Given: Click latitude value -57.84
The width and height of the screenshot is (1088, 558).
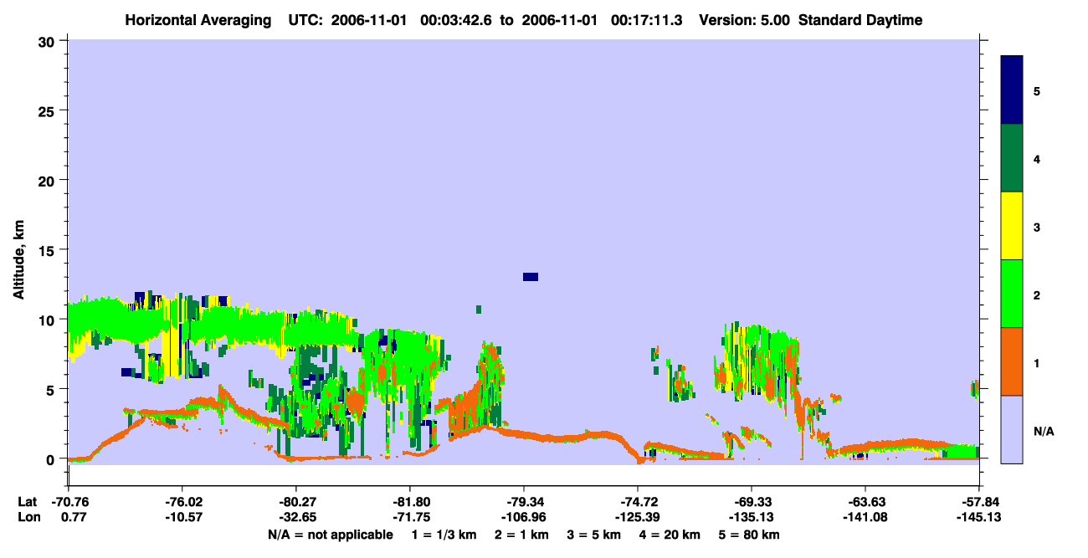Looking at the screenshot, I should coord(979,502).
